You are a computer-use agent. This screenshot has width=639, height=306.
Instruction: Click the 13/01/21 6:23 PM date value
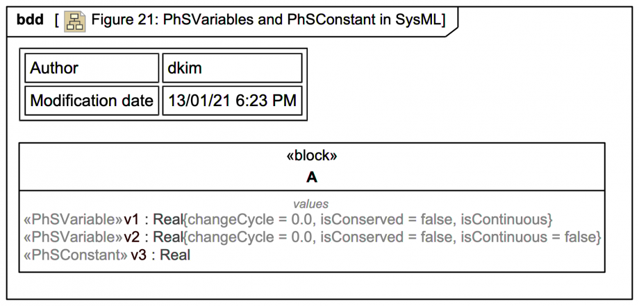click(232, 101)
